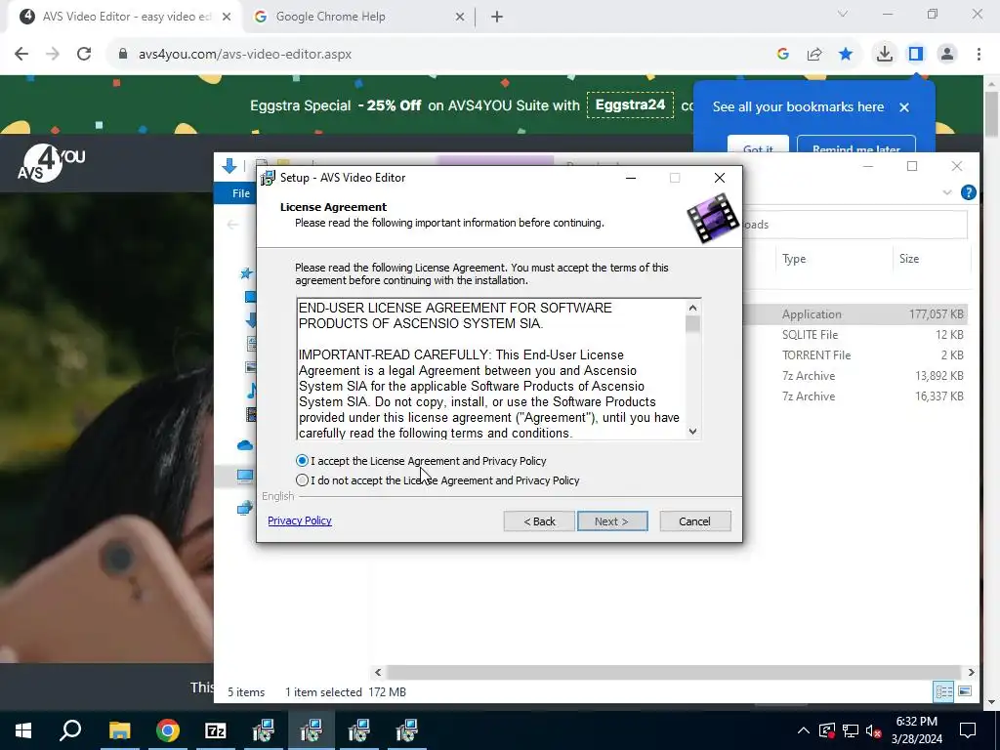Select the TORRENT File row

pyautogui.click(x=855, y=354)
